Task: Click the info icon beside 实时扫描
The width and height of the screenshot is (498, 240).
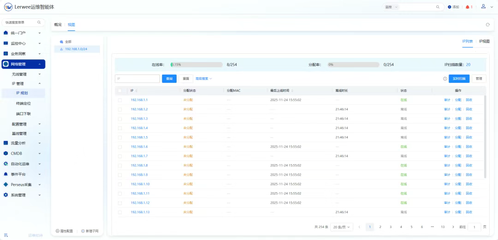Action: click(x=445, y=79)
